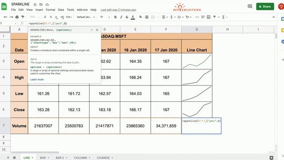
Task: Open the Data menu
Action: (x=61, y=10)
